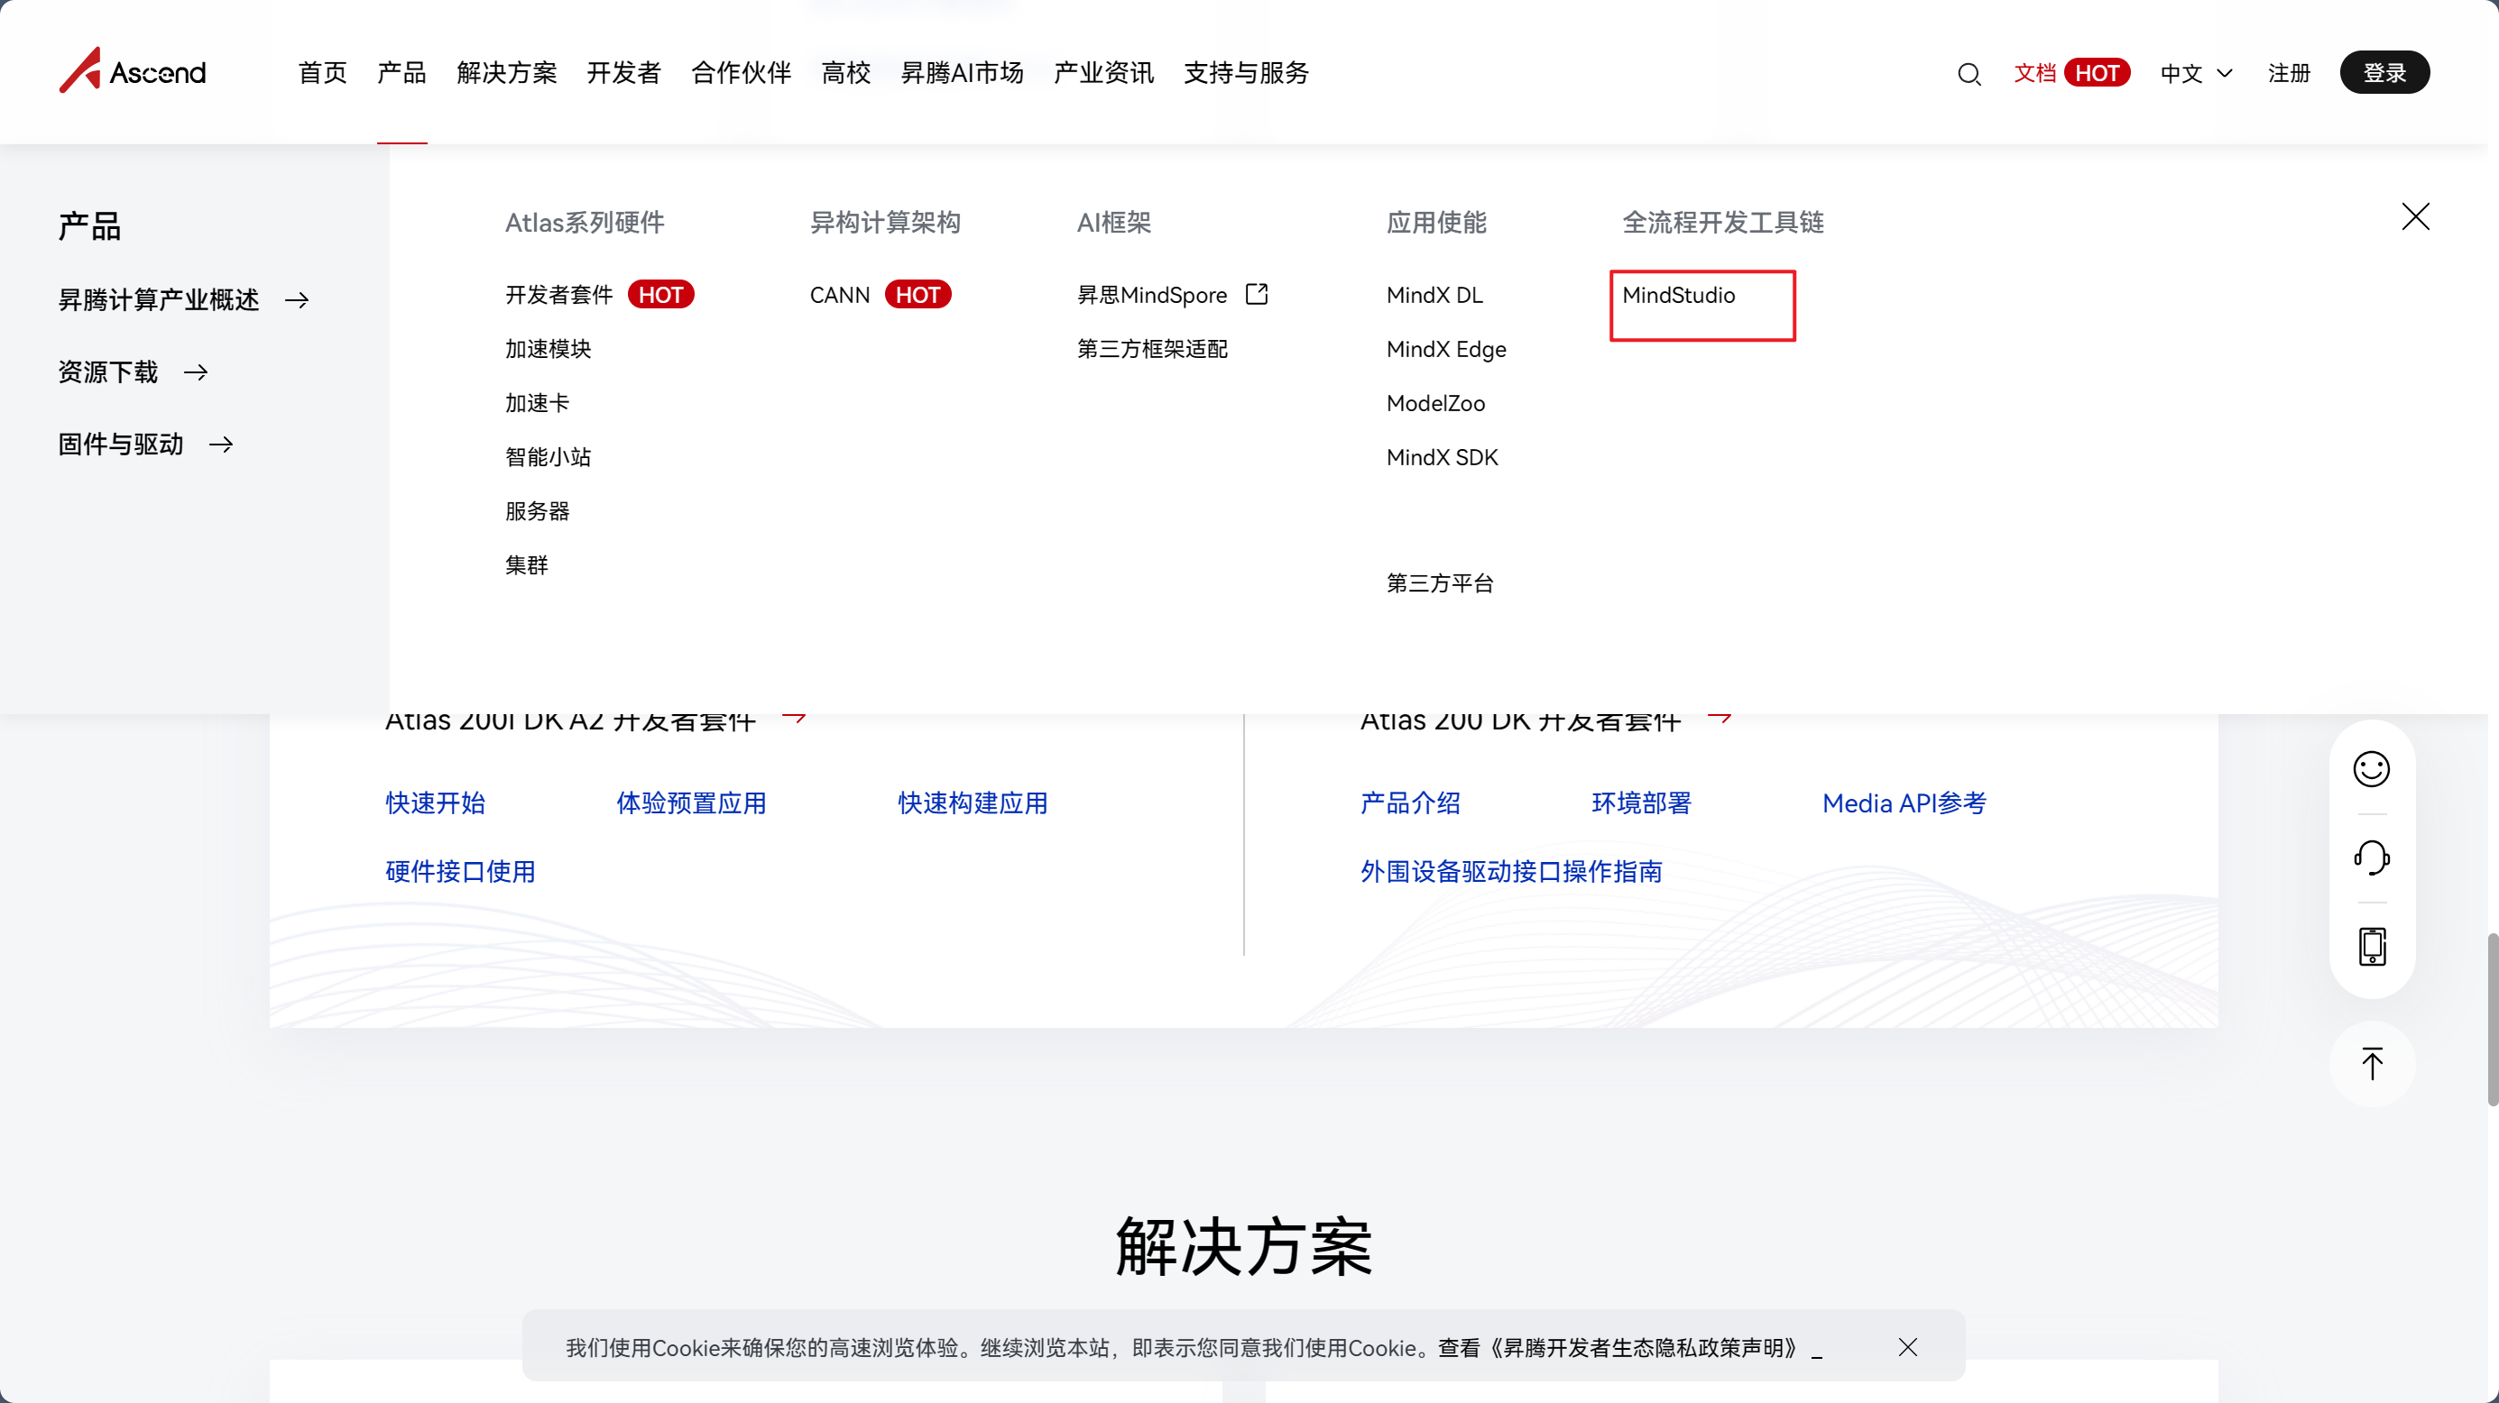Image resolution: width=2499 pixels, height=1403 pixels.
Task: Open the search magnifier icon
Action: pos(1969,74)
